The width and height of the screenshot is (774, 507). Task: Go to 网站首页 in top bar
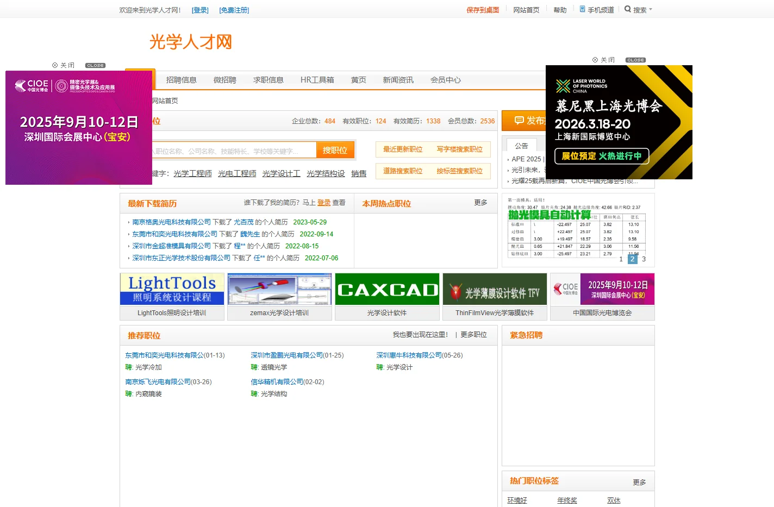pos(526,10)
